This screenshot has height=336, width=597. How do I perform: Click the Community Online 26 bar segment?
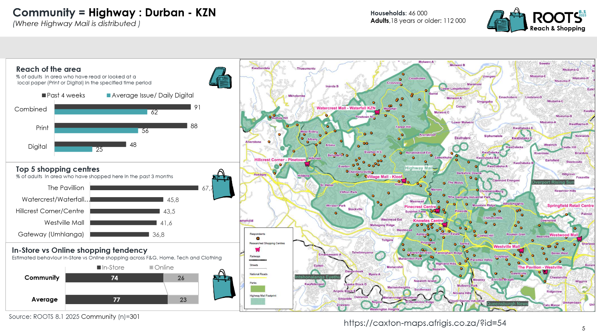tap(181, 278)
